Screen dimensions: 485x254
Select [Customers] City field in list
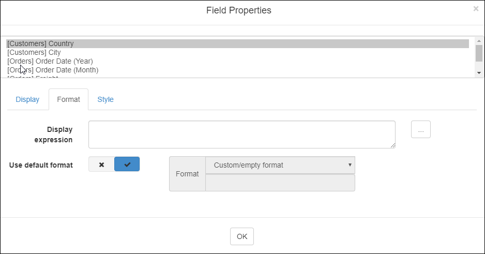coord(34,52)
